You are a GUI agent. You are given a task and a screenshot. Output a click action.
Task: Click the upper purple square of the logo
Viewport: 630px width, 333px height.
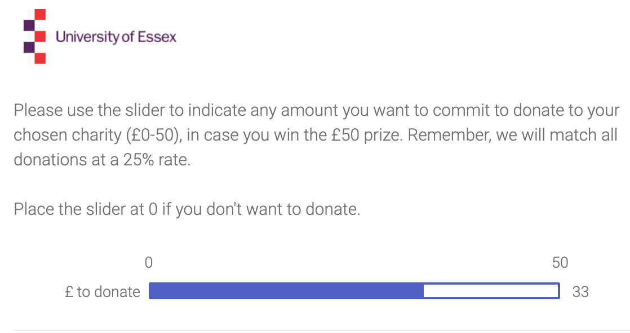pos(29,25)
